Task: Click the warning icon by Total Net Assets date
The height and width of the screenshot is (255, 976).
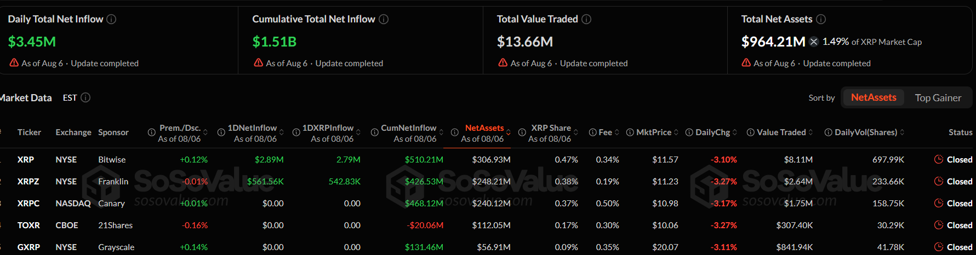Action: coord(746,63)
